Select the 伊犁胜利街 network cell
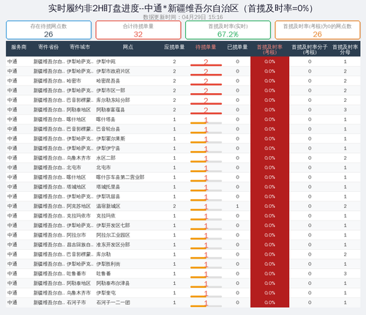This screenshot has width=366, height=315. click(108, 264)
